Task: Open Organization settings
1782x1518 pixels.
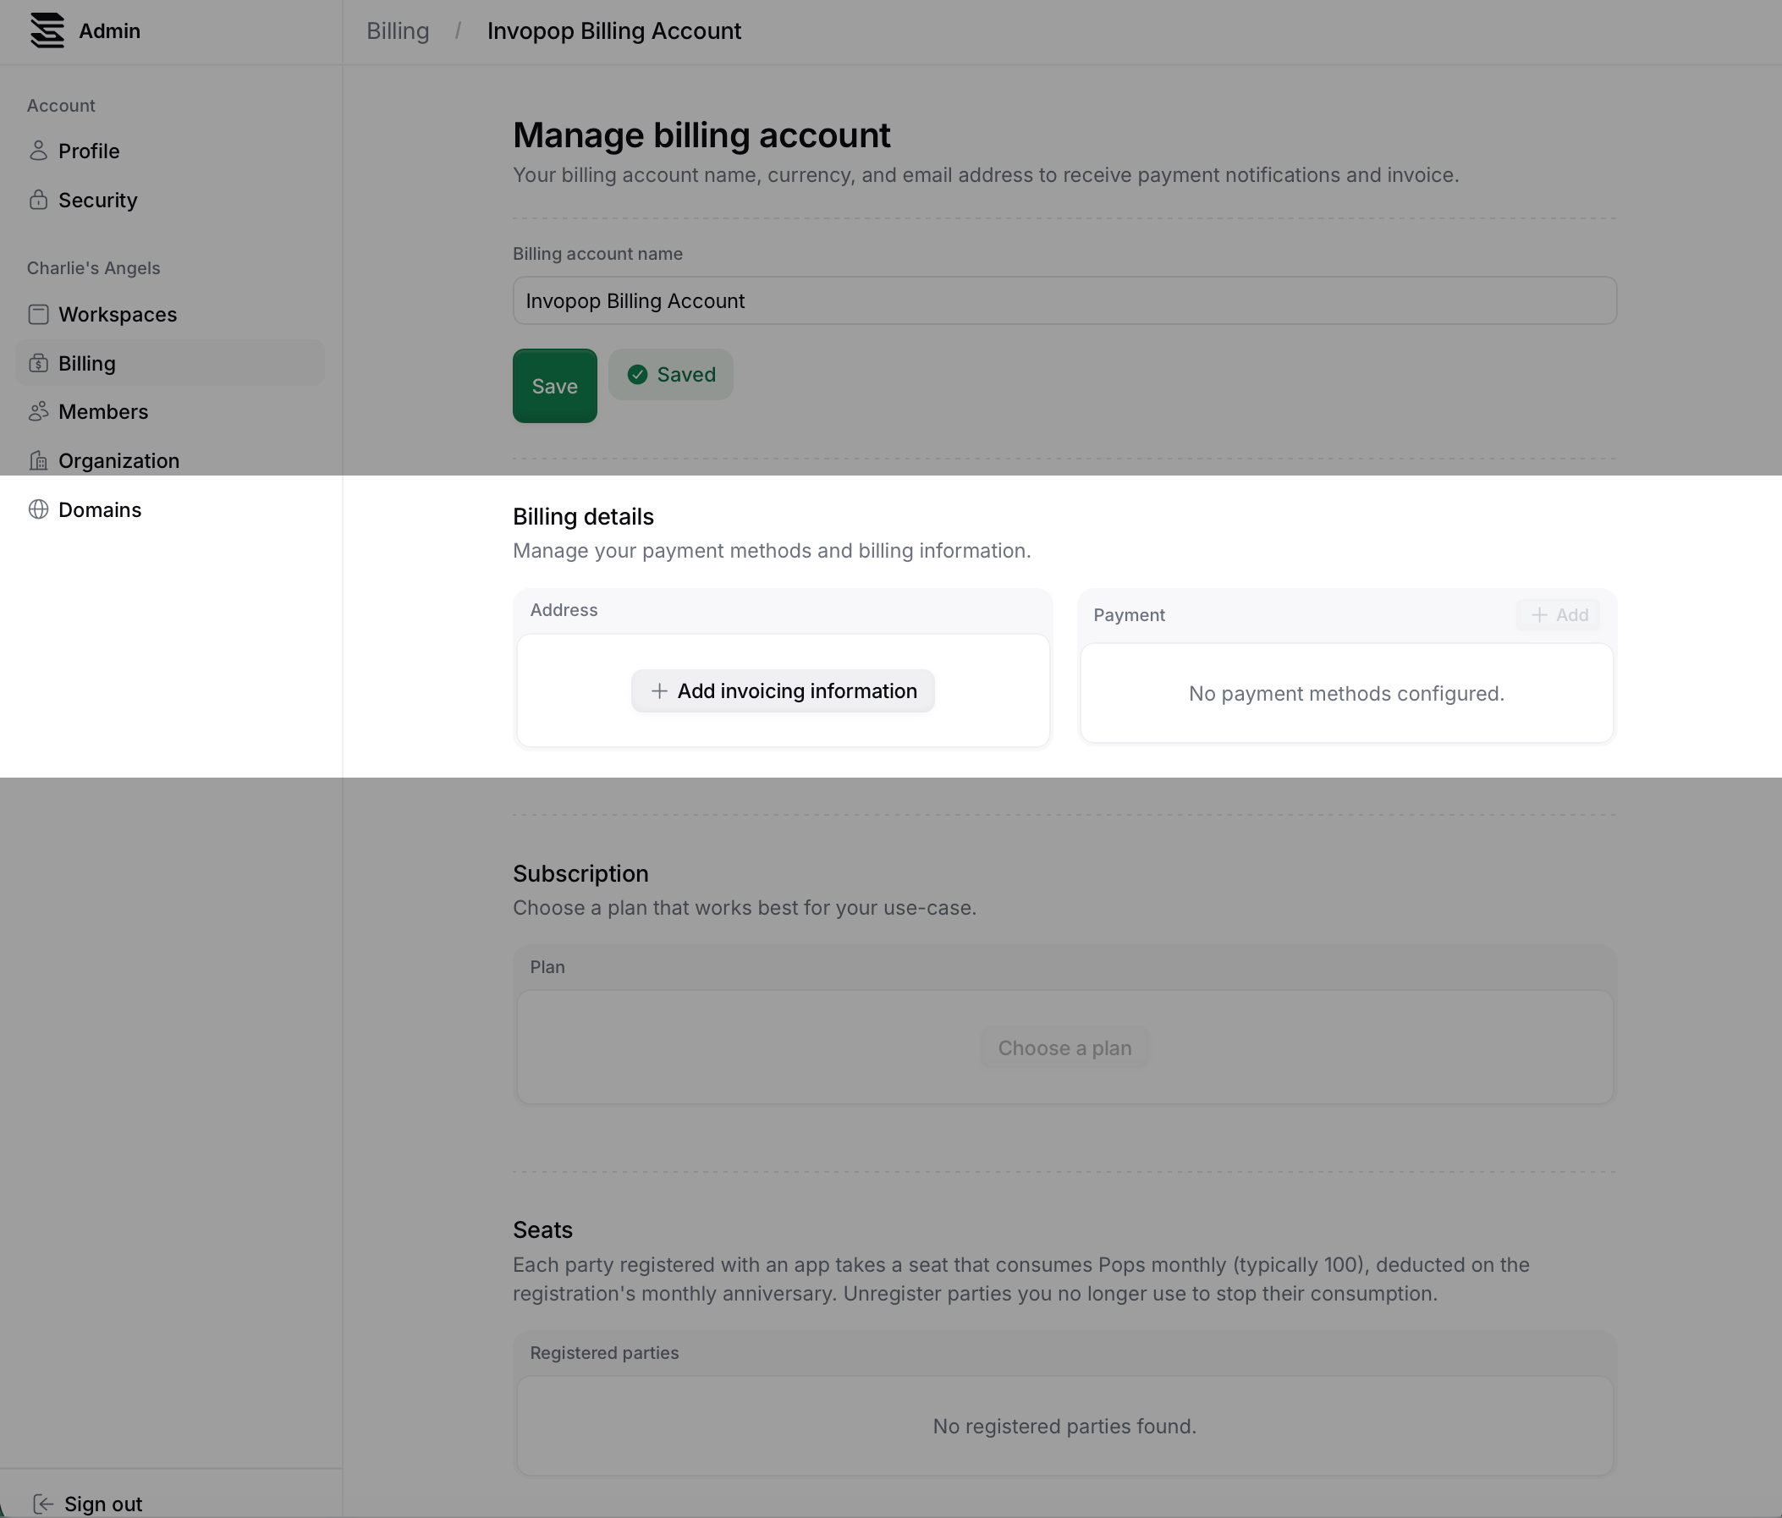Action: 170,460
